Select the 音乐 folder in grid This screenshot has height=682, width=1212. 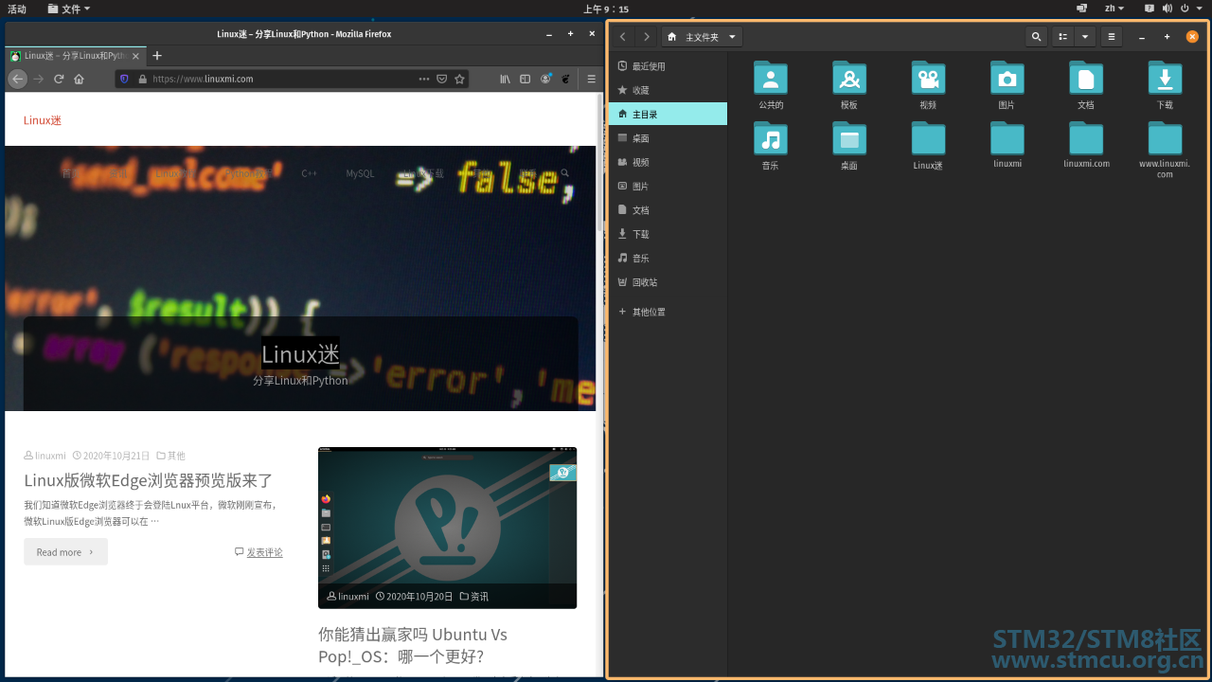[x=771, y=145]
